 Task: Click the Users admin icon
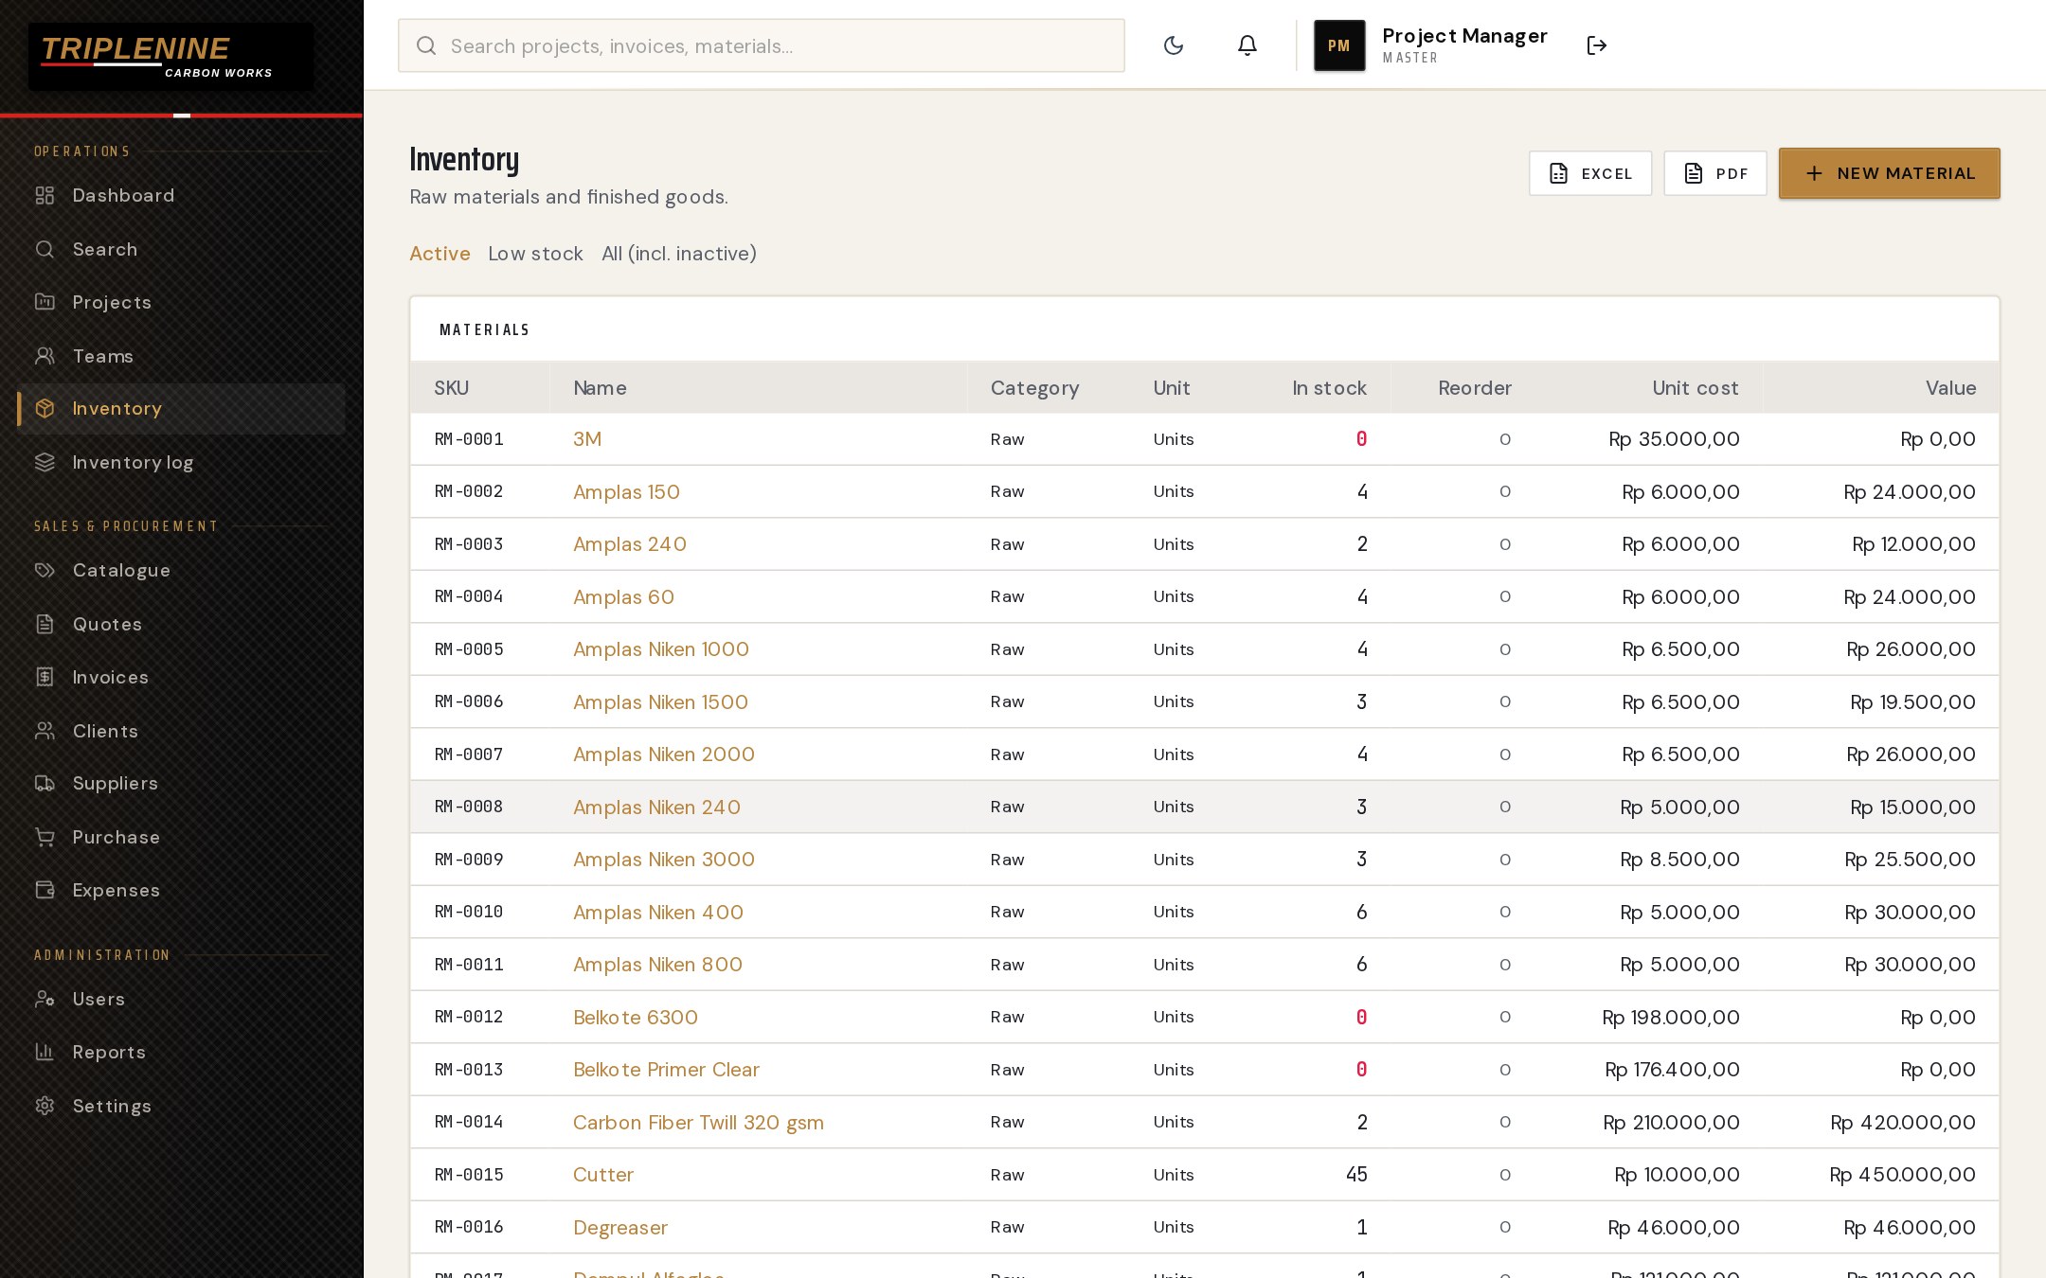[45, 999]
